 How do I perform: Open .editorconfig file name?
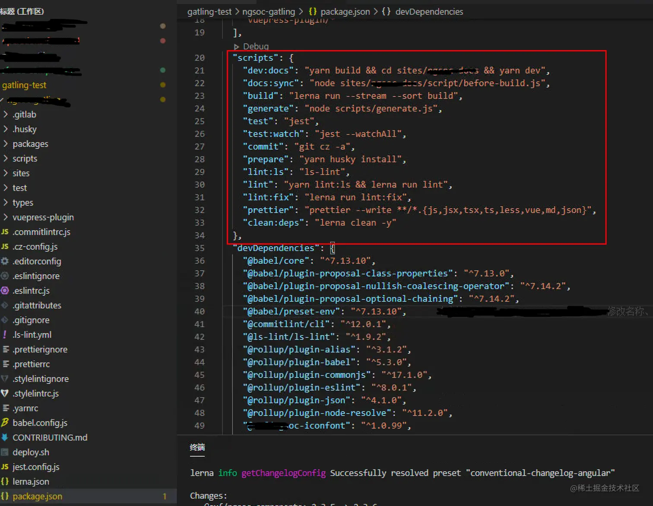click(x=37, y=261)
